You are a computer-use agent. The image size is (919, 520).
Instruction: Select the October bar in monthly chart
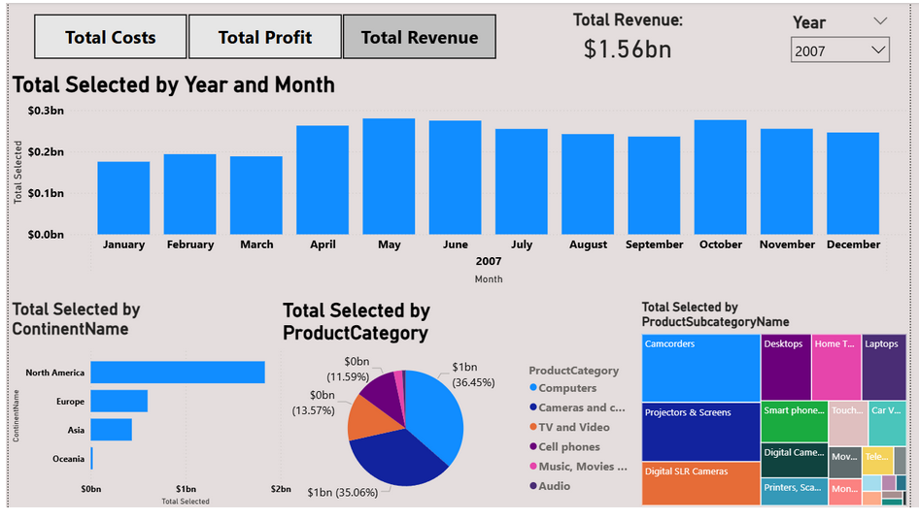(720, 177)
